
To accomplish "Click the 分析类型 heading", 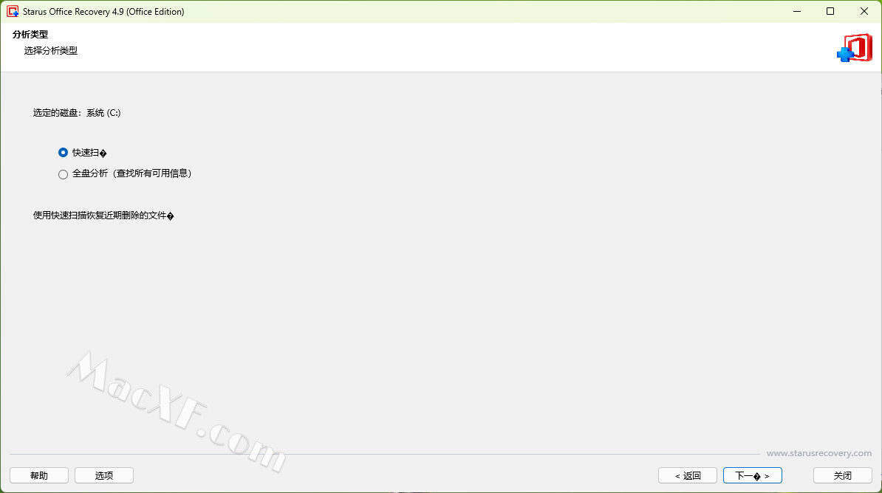I will (x=30, y=34).
